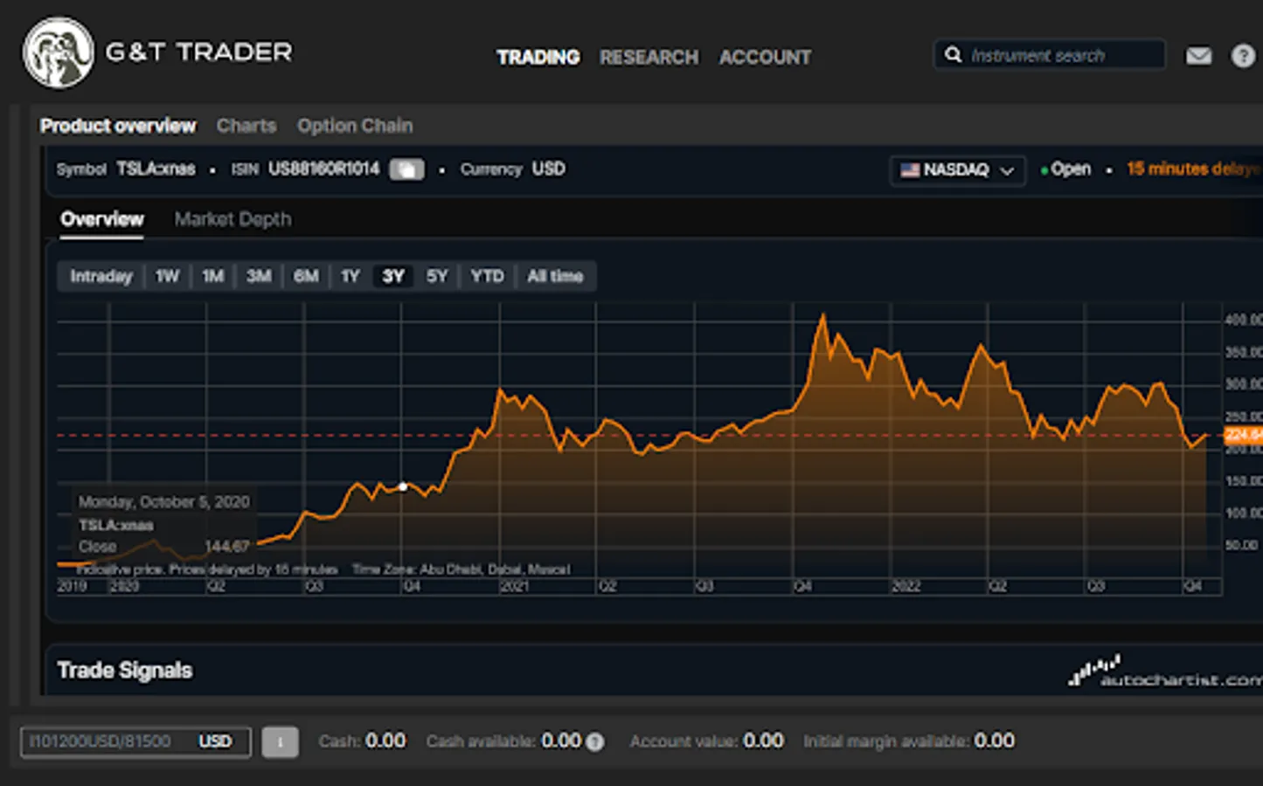Viewport: 1263px width, 786px height.
Task: Switch to the Product overview tab
Action: (x=118, y=126)
